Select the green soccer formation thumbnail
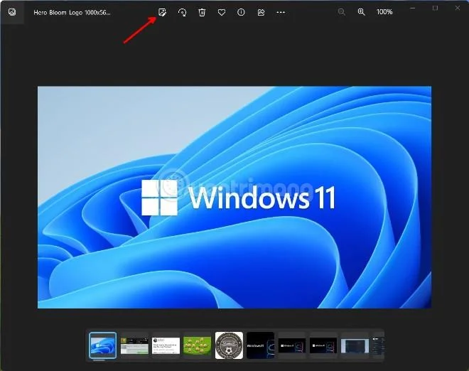469x371 pixels. 197,345
